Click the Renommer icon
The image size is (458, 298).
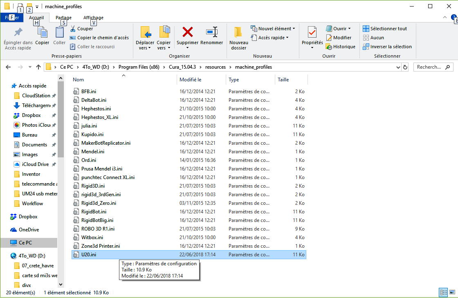click(212, 32)
